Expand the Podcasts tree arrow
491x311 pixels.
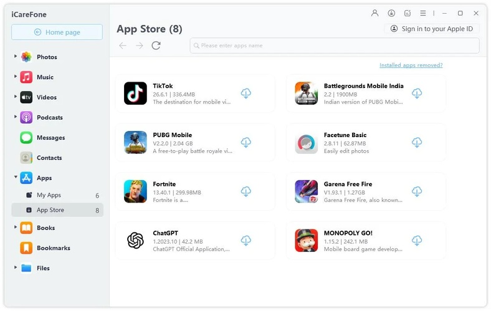[x=16, y=117]
